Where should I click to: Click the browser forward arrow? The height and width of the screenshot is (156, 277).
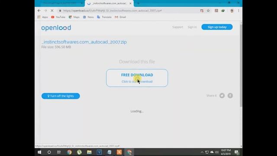point(45,10)
